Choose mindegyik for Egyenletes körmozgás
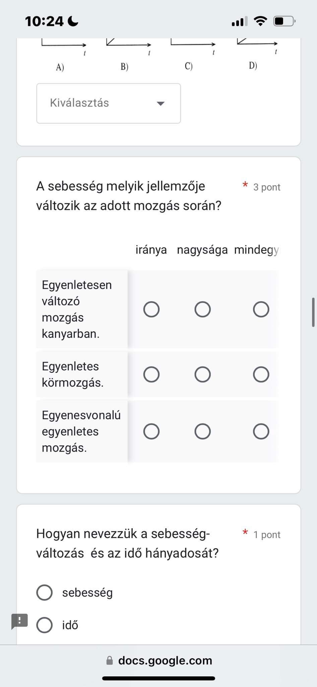The width and height of the screenshot is (317, 687). click(261, 374)
